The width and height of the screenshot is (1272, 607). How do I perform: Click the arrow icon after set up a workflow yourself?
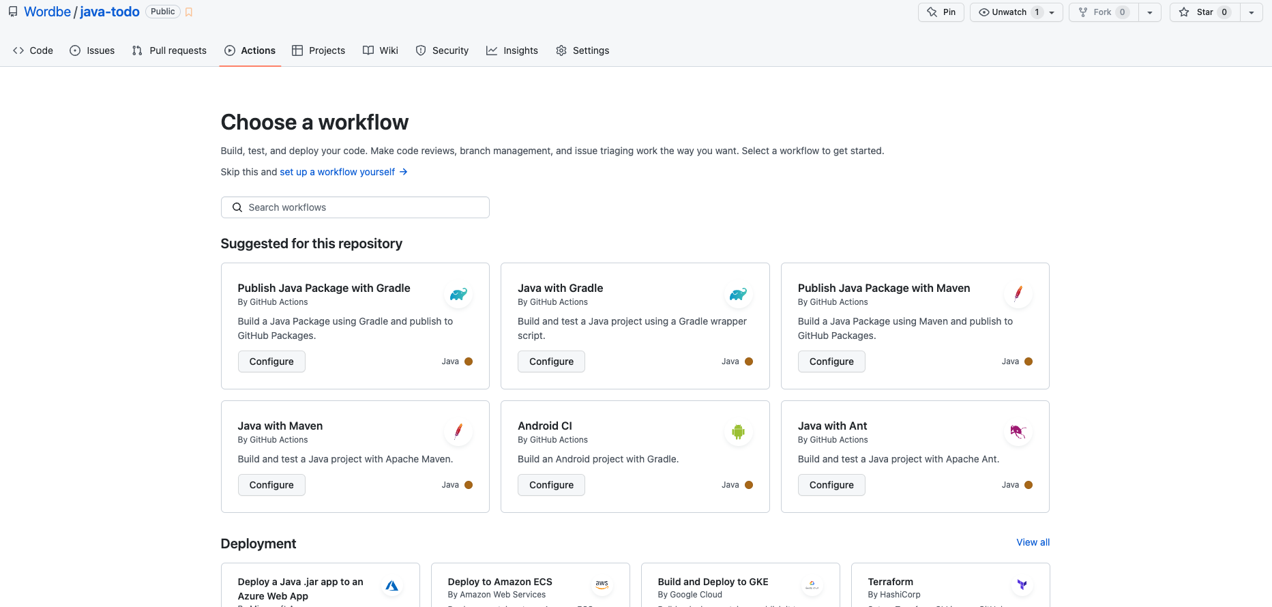coord(404,172)
